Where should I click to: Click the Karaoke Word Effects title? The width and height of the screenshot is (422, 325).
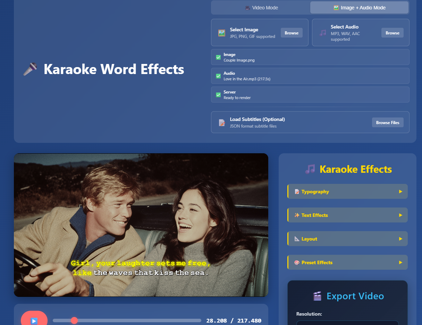pyautogui.click(x=114, y=69)
